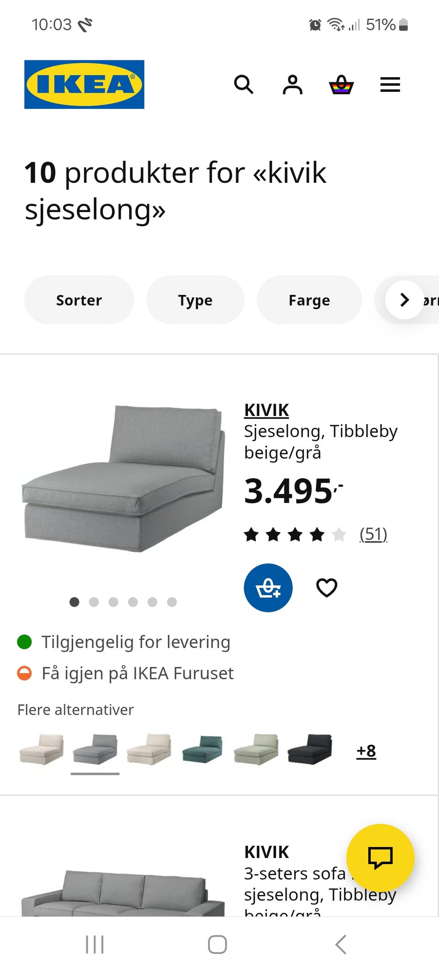Open the Type filter dropdown
Screen dimensions: 439x975
pos(195,300)
